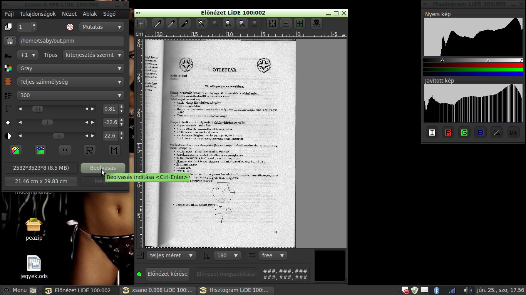Open the Fájl menu
The width and height of the screenshot is (526, 295).
click(x=9, y=14)
